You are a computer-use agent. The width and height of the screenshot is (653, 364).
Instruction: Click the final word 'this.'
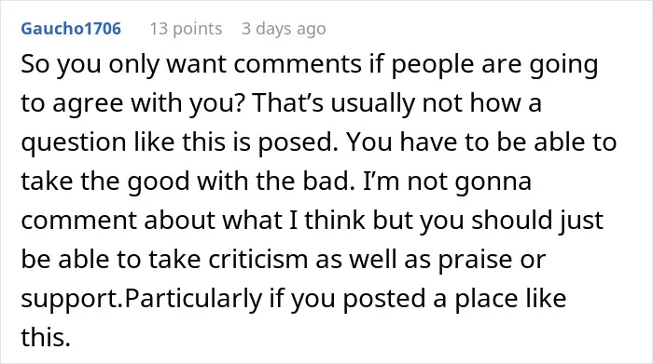tap(46, 337)
